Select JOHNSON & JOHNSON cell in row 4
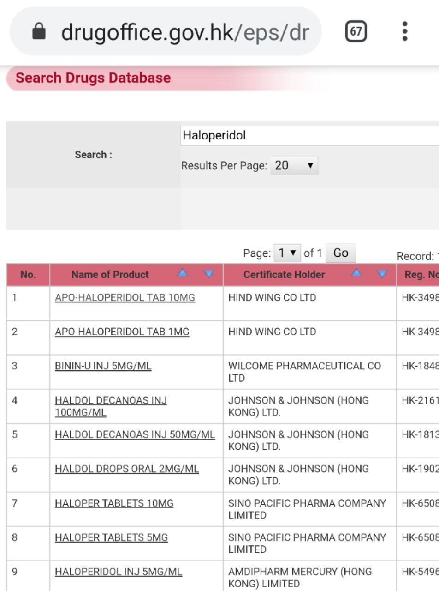Image resolution: width=439 pixels, height=591 pixels. coord(309,406)
